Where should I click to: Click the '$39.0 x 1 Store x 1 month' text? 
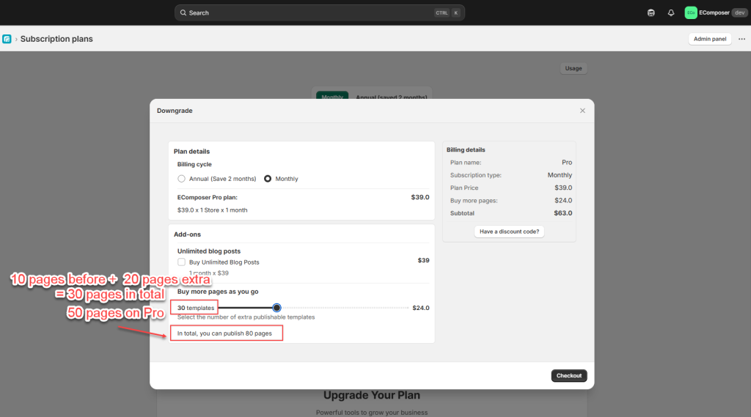click(212, 210)
